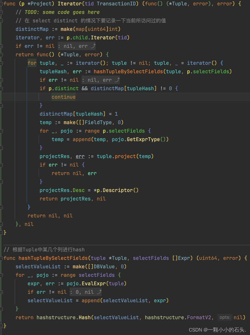Expand the folded ': 0, nil' placeholder
Viewport: 250px width, 335px height.
coord(86,292)
